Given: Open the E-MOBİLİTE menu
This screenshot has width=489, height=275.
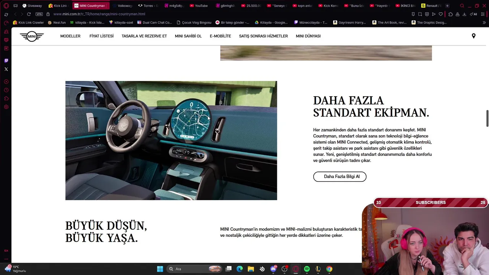Looking at the screenshot, I should [220, 36].
